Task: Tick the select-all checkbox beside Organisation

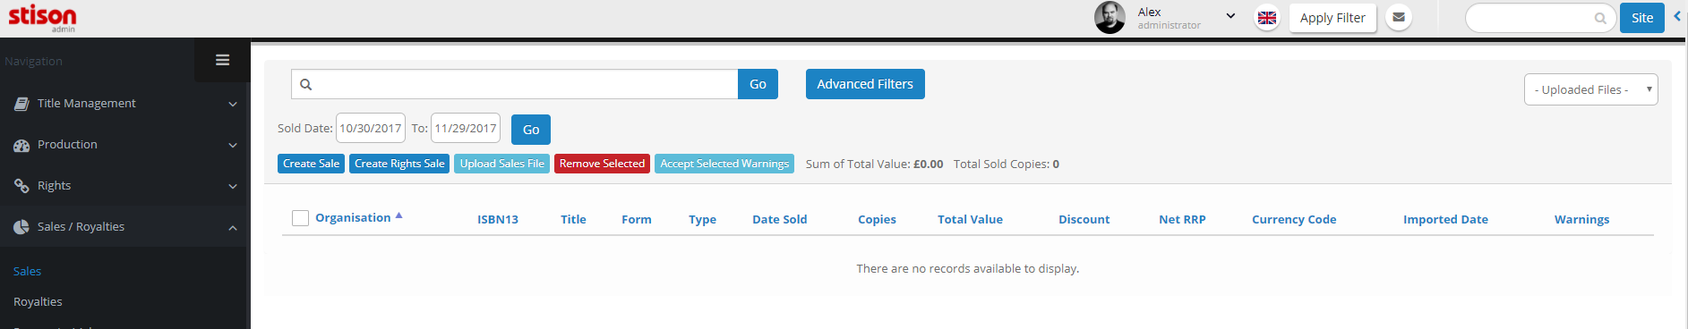Action: 301,218
